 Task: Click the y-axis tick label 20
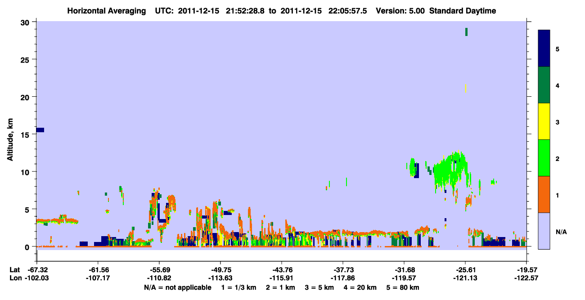pos(26,97)
